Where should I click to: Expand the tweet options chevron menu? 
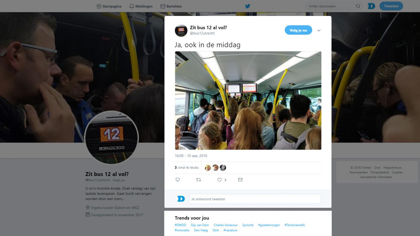pyautogui.click(x=319, y=31)
